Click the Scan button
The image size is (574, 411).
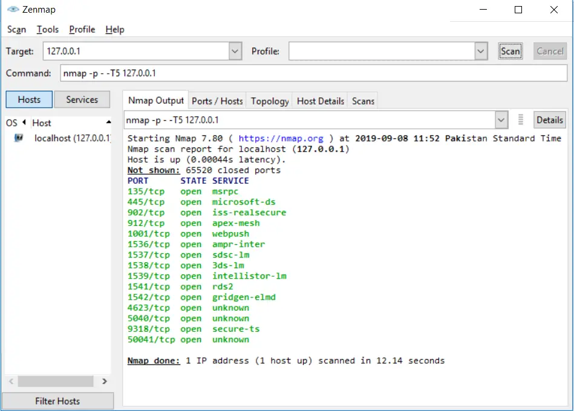(x=510, y=51)
